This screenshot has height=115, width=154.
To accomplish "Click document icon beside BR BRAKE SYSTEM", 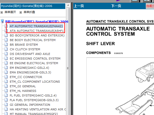I will click(x=6, y=44).
